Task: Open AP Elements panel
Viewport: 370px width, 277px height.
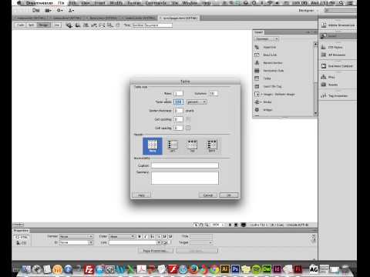Action: 333,55
